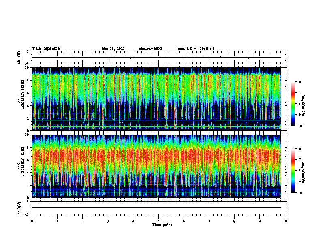
Task: Click the ch.1 spectrogram plot area
Action: click(x=156, y=99)
